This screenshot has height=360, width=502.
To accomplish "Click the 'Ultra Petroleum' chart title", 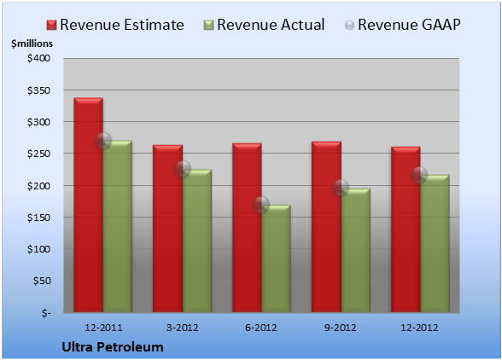I will click(x=113, y=347).
